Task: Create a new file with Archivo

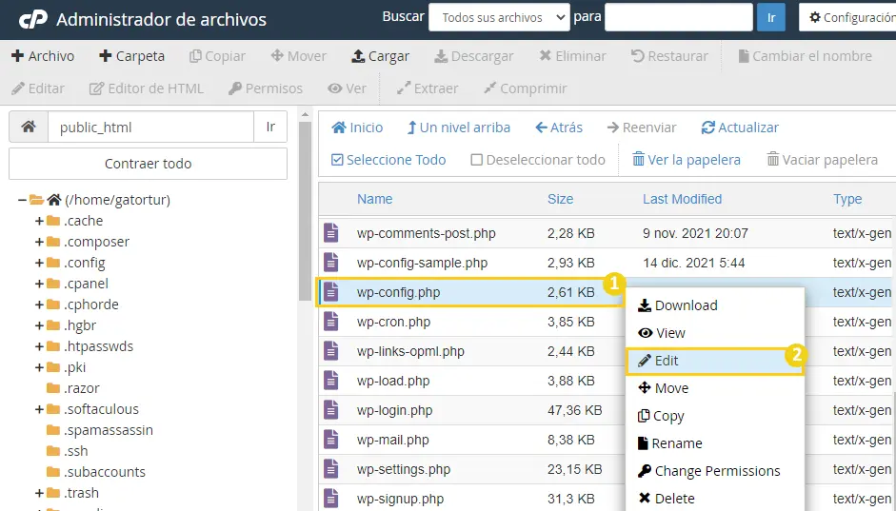Action: tap(43, 56)
